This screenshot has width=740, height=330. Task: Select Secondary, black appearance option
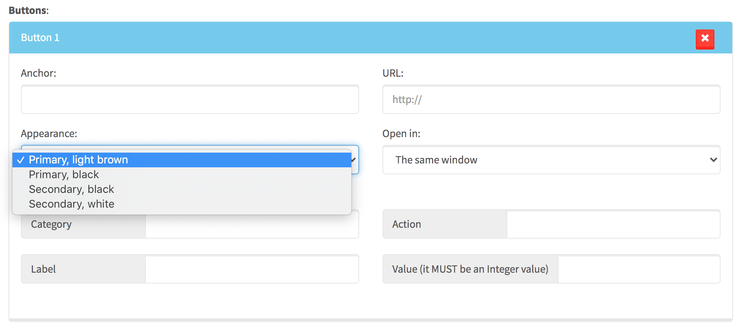(71, 189)
